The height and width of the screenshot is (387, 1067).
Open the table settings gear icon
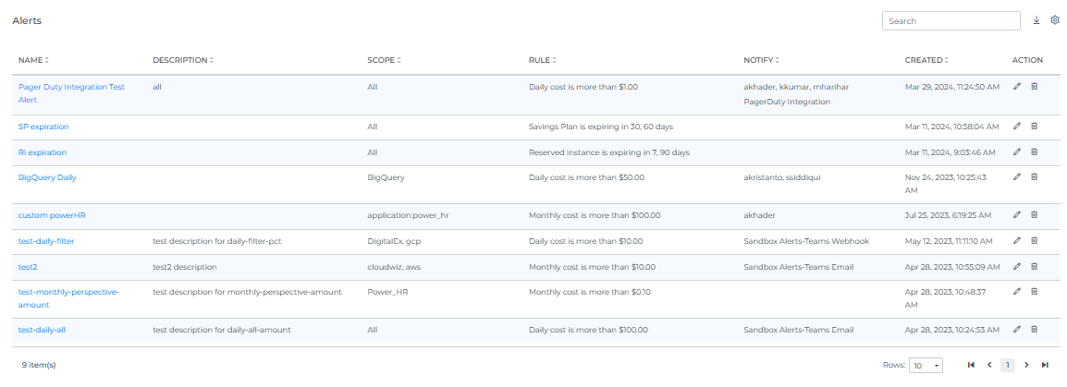(x=1055, y=20)
